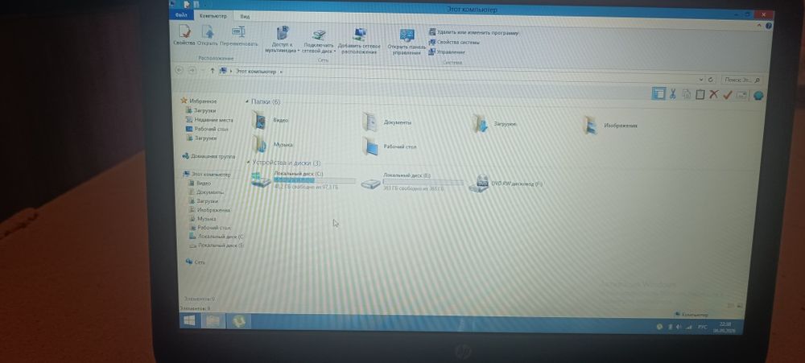Select Избранное in the navigation pane
This screenshot has height=363, width=805.
pos(199,101)
